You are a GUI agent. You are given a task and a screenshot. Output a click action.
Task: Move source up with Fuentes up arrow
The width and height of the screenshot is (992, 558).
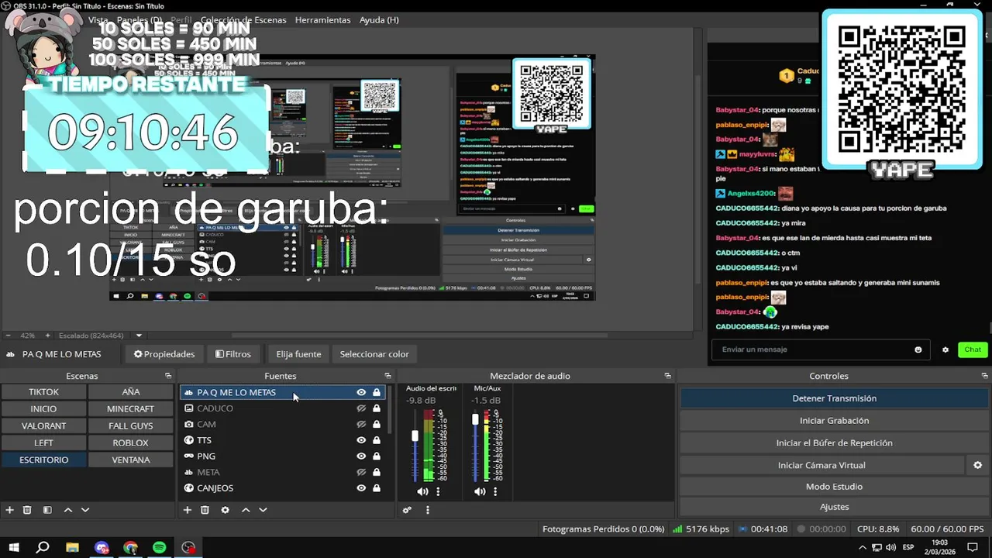click(246, 510)
